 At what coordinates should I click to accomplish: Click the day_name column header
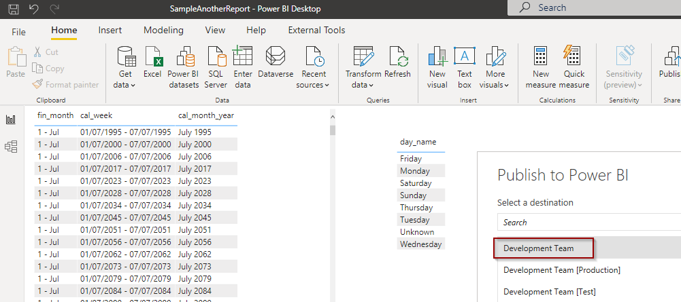coord(418,142)
